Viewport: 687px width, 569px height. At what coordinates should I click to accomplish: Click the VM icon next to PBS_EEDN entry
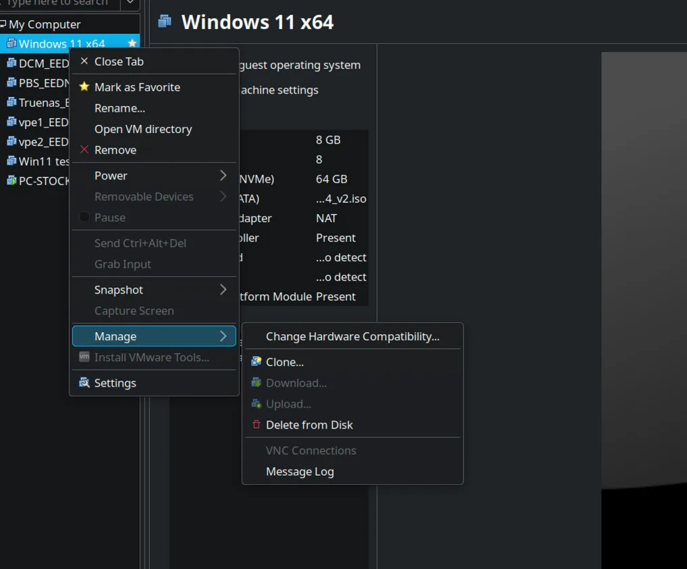point(11,82)
